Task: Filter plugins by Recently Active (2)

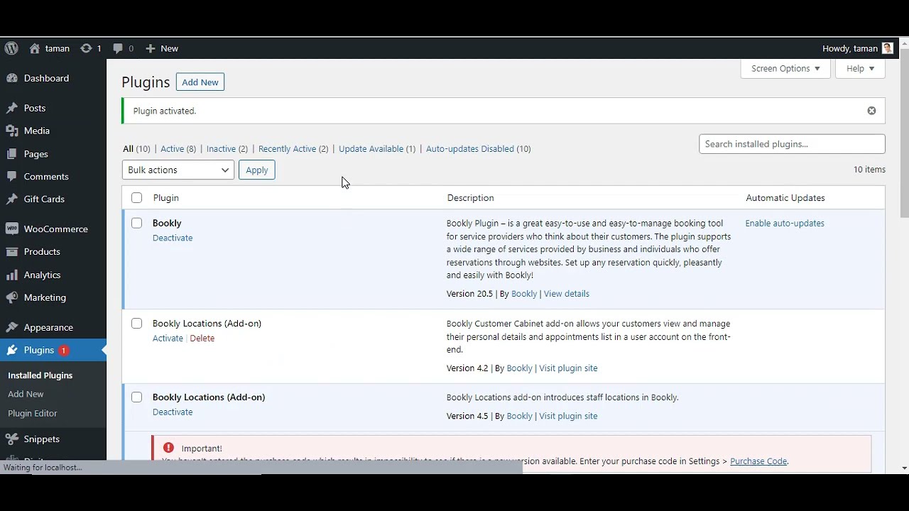Action: (293, 149)
